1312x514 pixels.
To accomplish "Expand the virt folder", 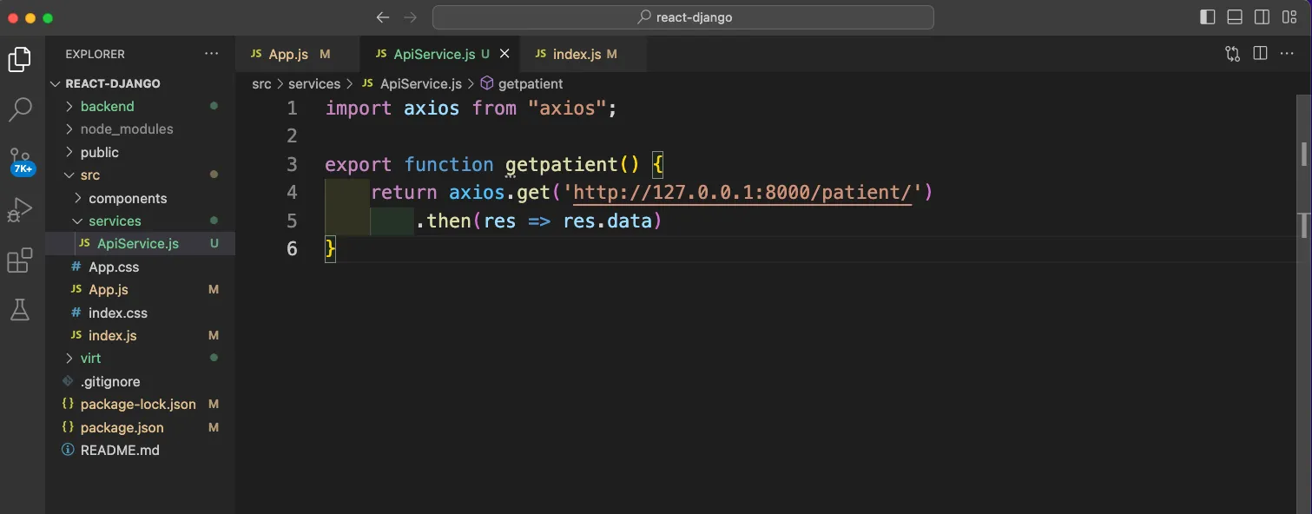I will 140,358.
